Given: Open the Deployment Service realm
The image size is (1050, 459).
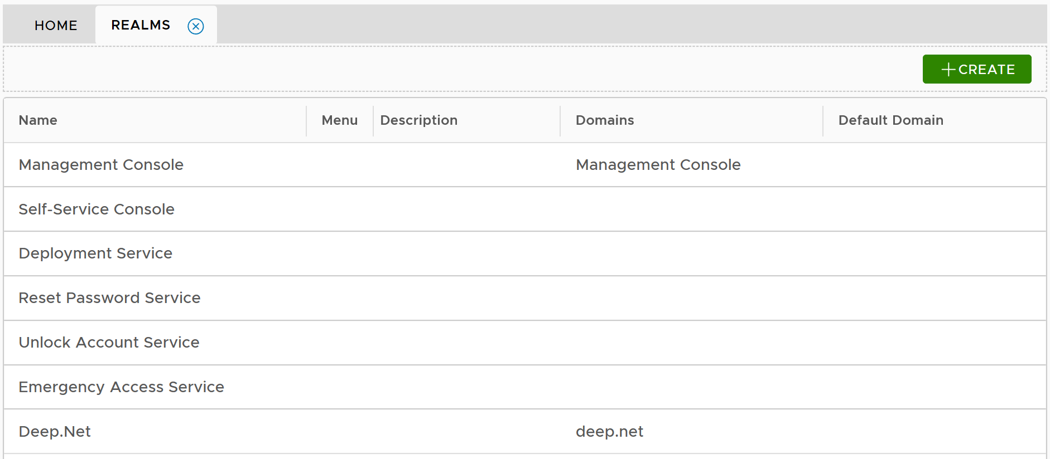Looking at the screenshot, I should pos(95,253).
